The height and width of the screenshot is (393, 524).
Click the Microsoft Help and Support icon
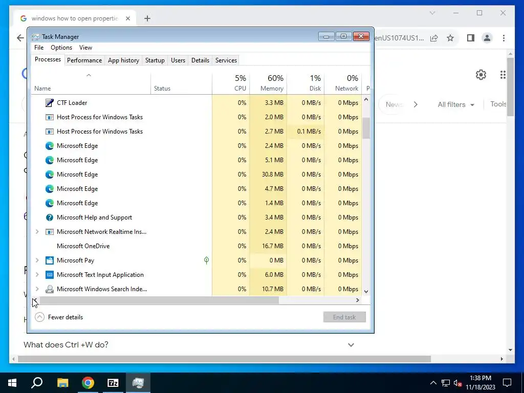pos(50,217)
